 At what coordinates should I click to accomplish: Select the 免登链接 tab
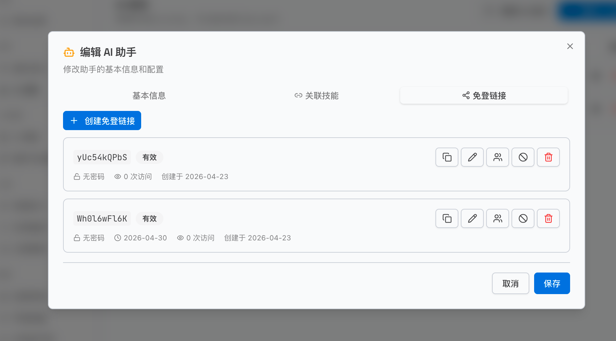484,96
